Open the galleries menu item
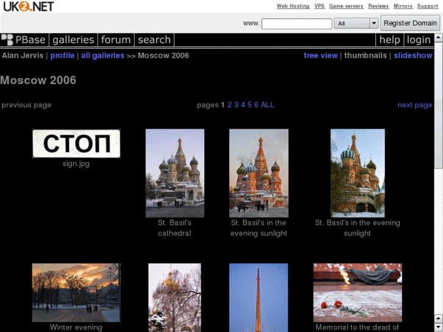Image resolution: width=443 pixels, height=332 pixels. tap(73, 40)
